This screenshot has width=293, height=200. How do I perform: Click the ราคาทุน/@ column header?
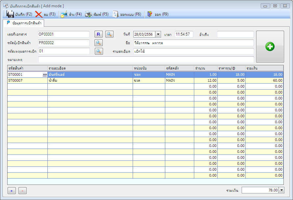tap(231, 68)
